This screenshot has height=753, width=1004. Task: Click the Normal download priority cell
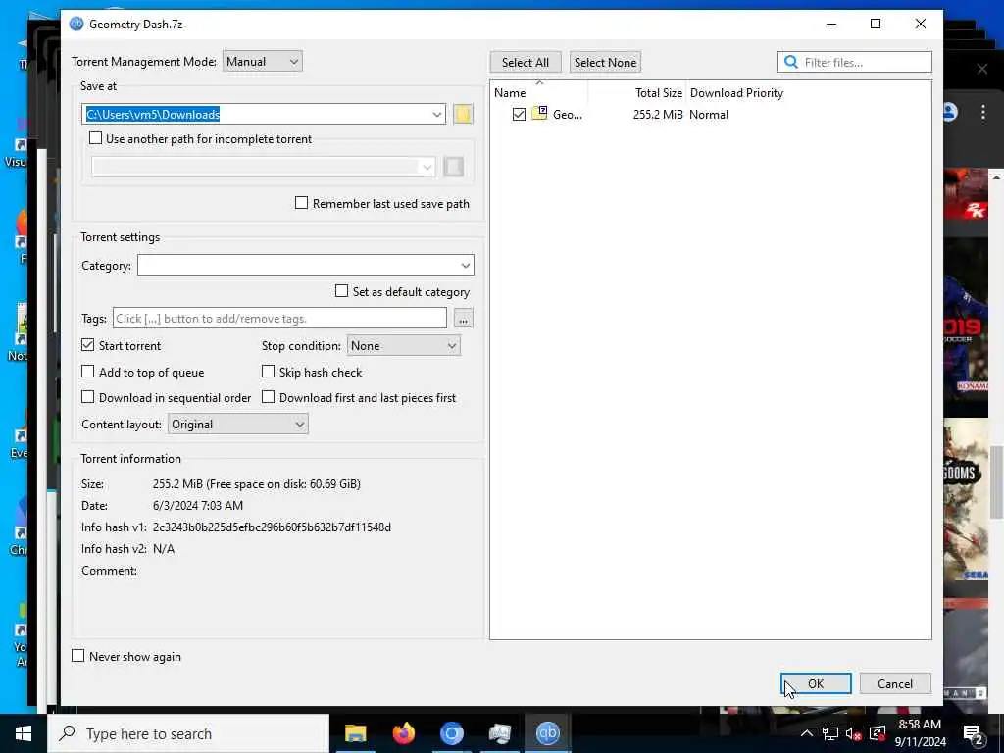click(709, 115)
